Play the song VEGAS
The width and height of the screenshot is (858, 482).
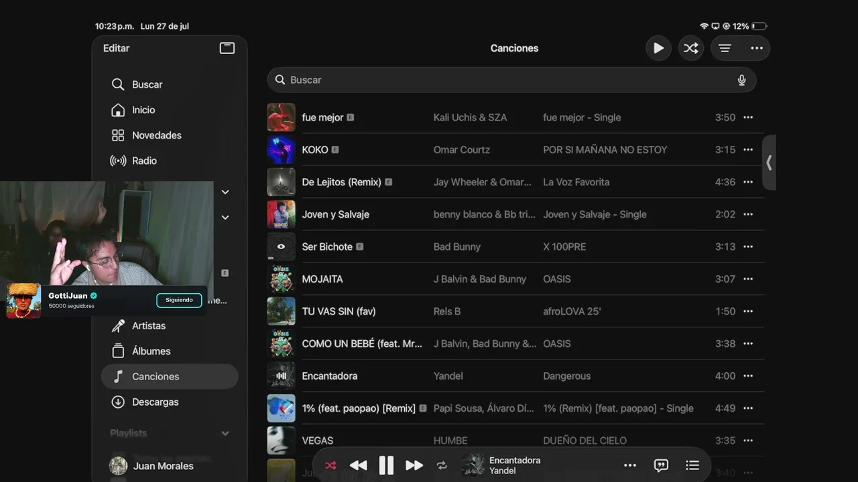[x=318, y=440]
